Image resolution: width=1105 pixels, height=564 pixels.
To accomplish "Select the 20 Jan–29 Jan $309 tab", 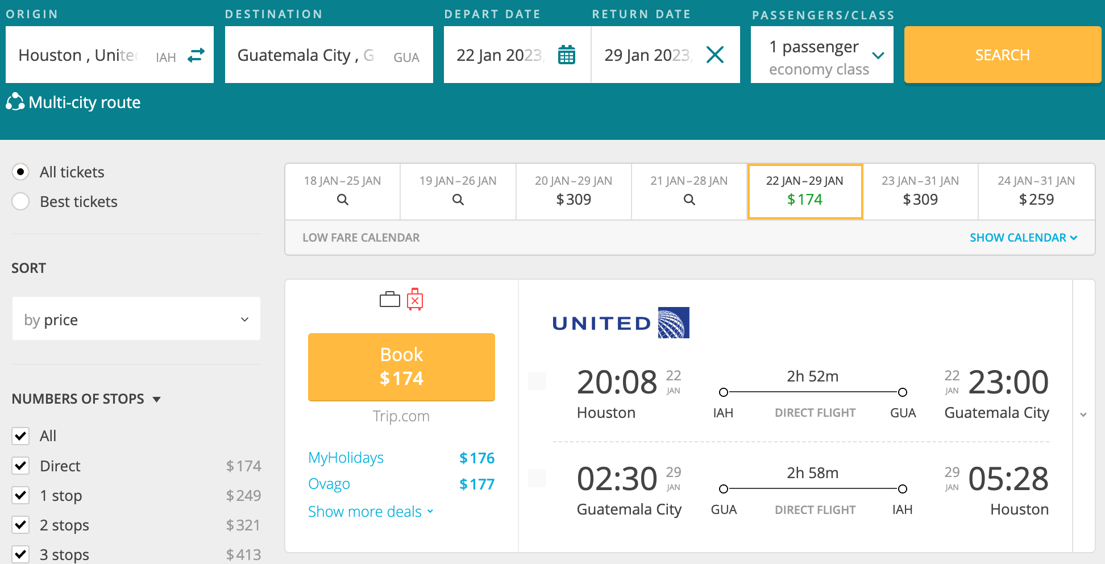I will [x=574, y=192].
